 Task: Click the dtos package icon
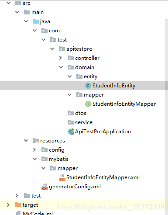pos(71,113)
